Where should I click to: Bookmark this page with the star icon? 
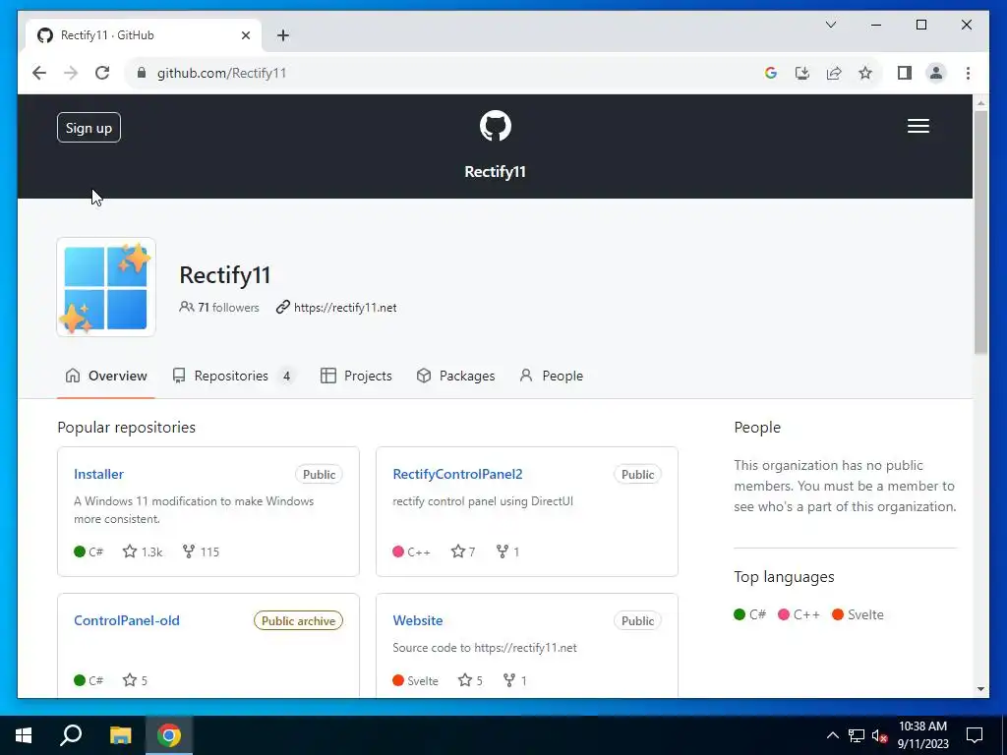(x=865, y=73)
